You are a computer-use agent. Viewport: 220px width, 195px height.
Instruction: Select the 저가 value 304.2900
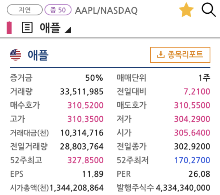click(x=192, y=119)
